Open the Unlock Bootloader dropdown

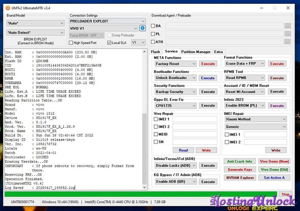(175, 78)
